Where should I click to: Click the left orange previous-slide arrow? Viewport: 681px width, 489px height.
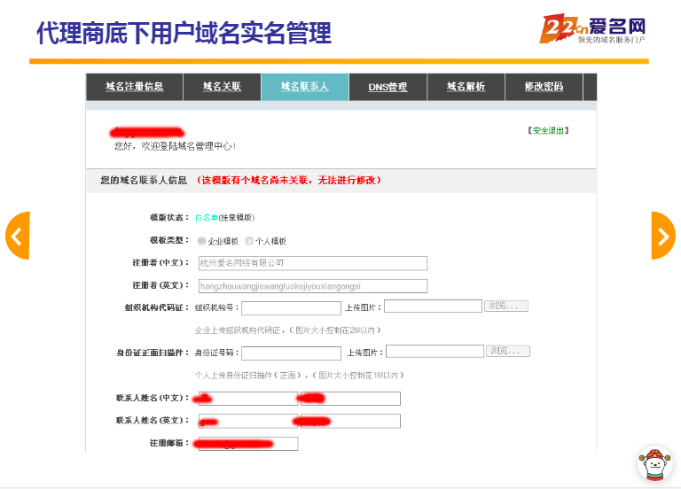click(17, 236)
